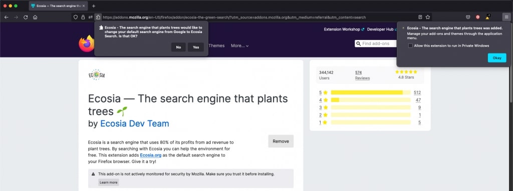Click the magnifier icon in Find add-ons
Image resolution: width=513 pixels, height=191 pixels.
click(x=359, y=44)
